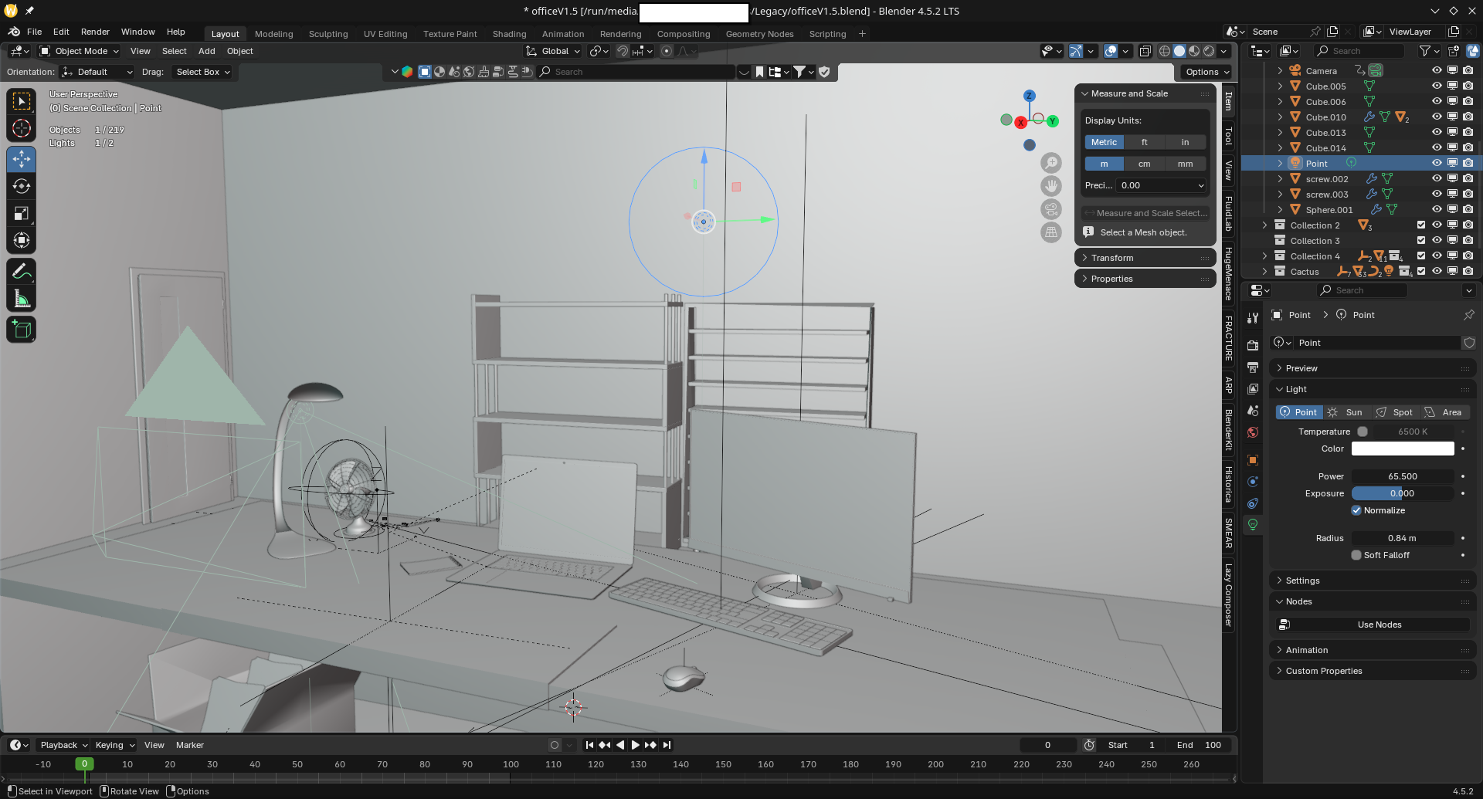Expand the Custom Properties section

tap(1323, 671)
